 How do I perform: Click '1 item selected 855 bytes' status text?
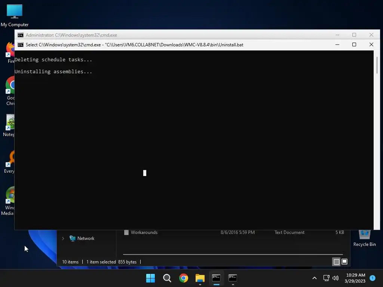pyautogui.click(x=111, y=262)
